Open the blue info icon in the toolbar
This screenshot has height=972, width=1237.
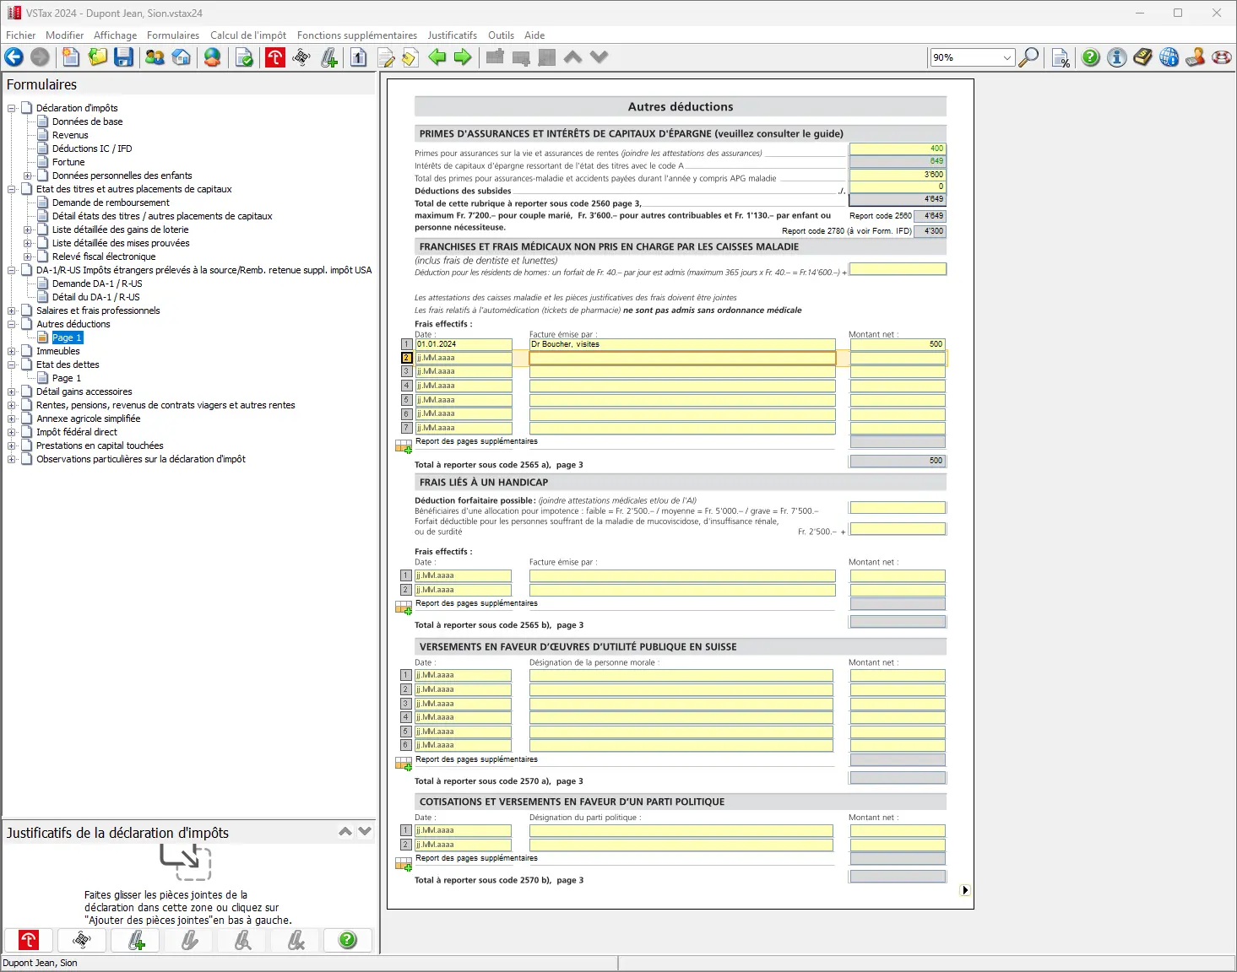coord(1117,57)
